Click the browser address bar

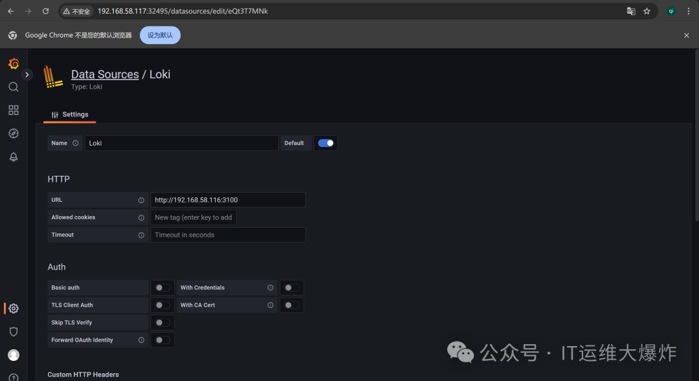coord(357,11)
